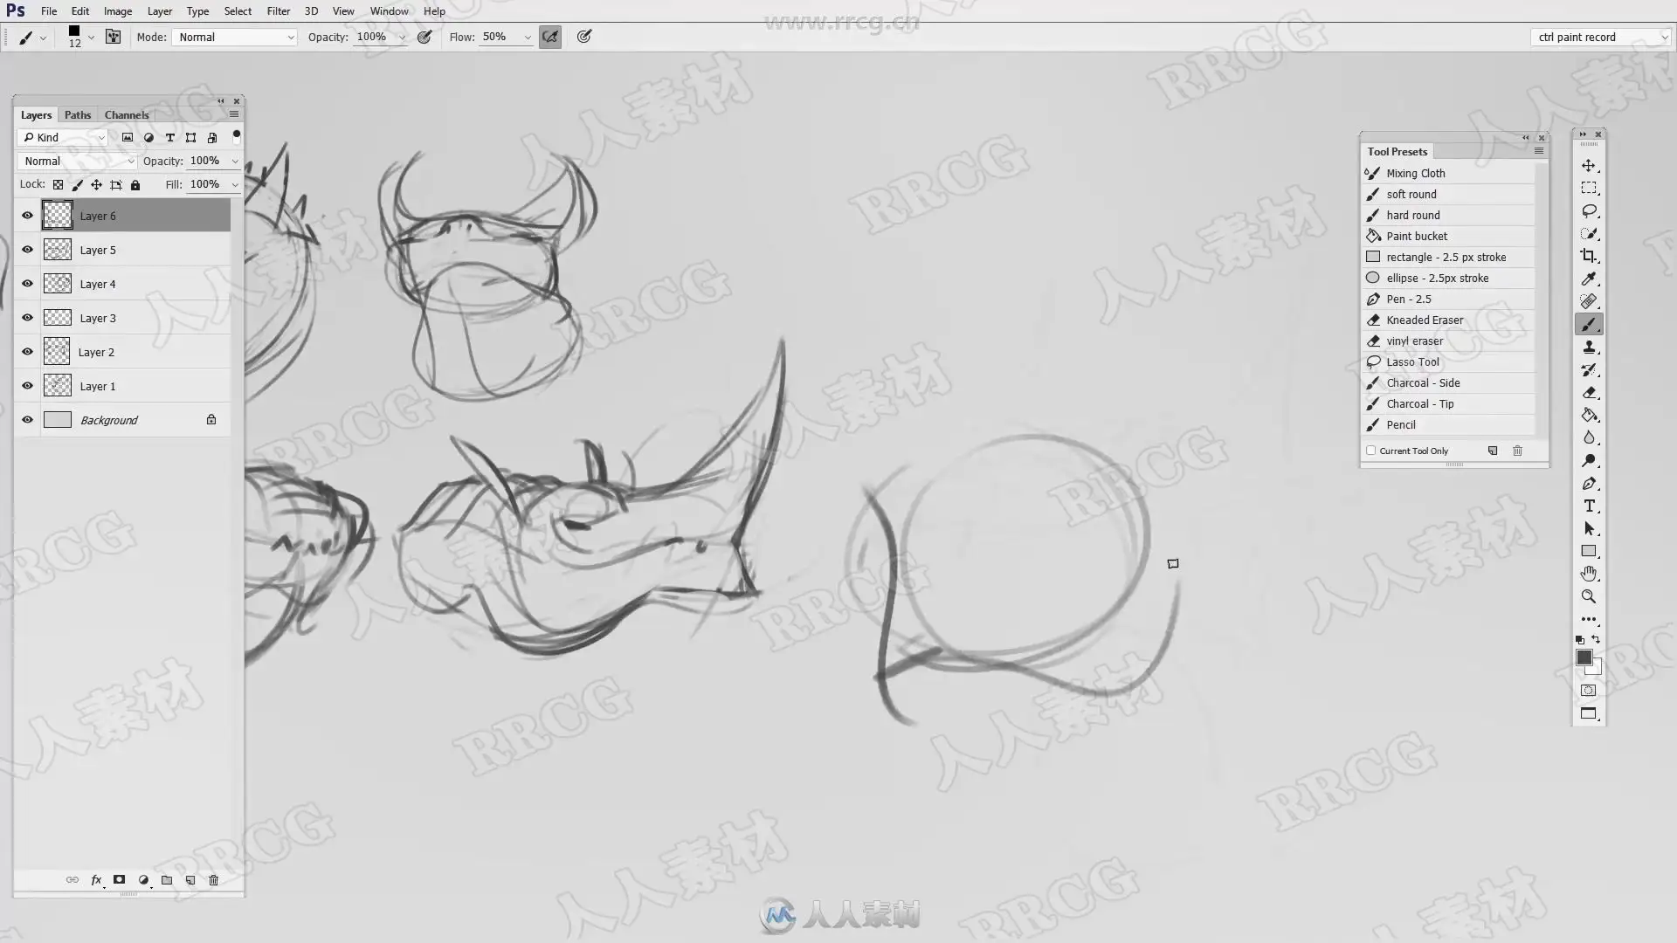Image resolution: width=1677 pixels, height=943 pixels.
Task: Hide Layer 5 visibility eye
Action: pos(27,250)
